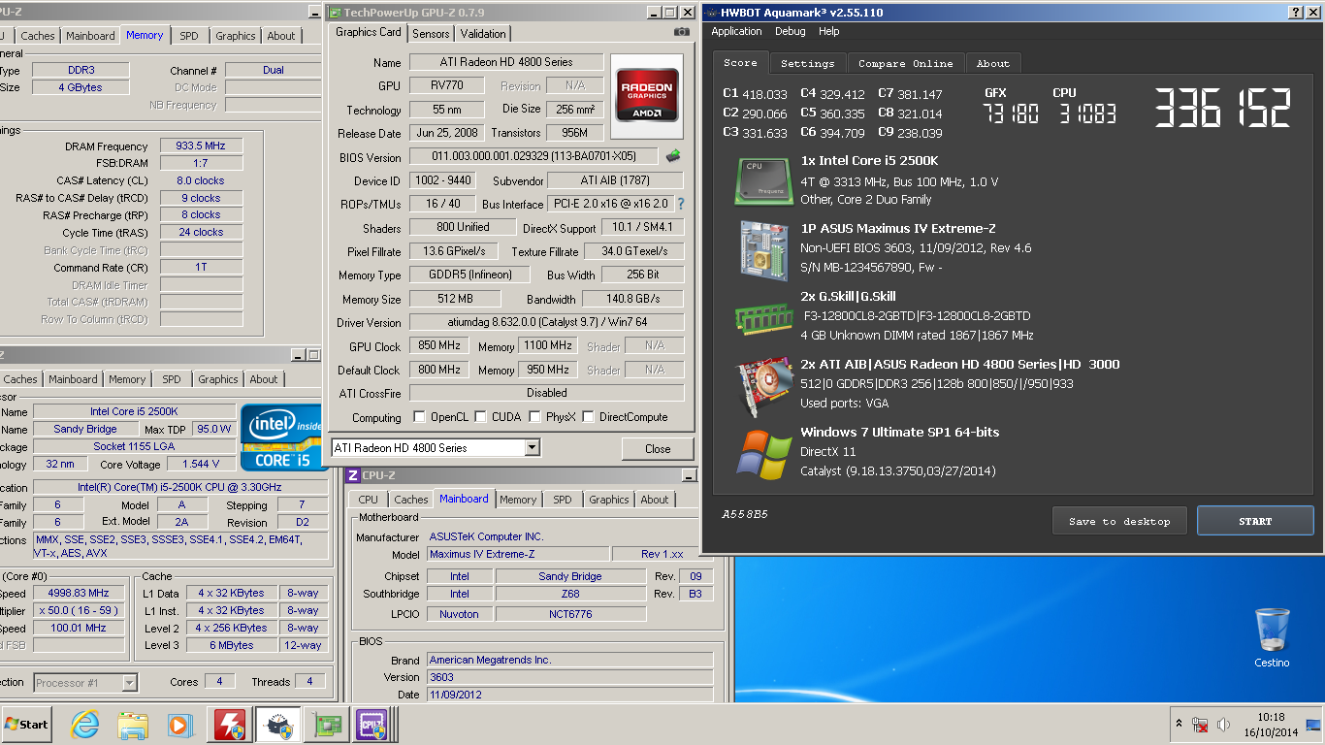
Task: Click the GFX score 73180 readout
Action: tap(1011, 114)
